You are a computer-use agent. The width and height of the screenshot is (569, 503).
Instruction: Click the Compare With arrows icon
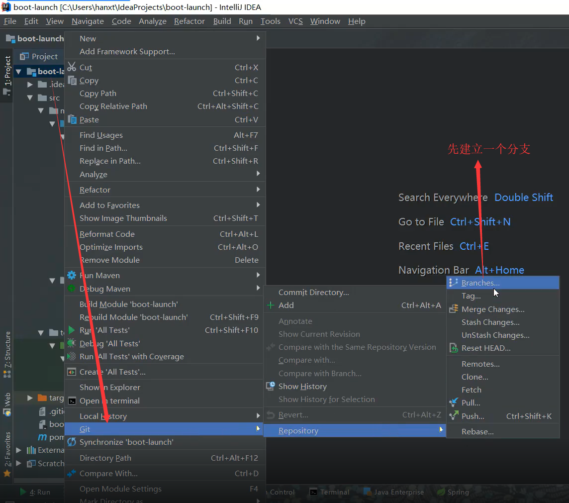[72, 473]
